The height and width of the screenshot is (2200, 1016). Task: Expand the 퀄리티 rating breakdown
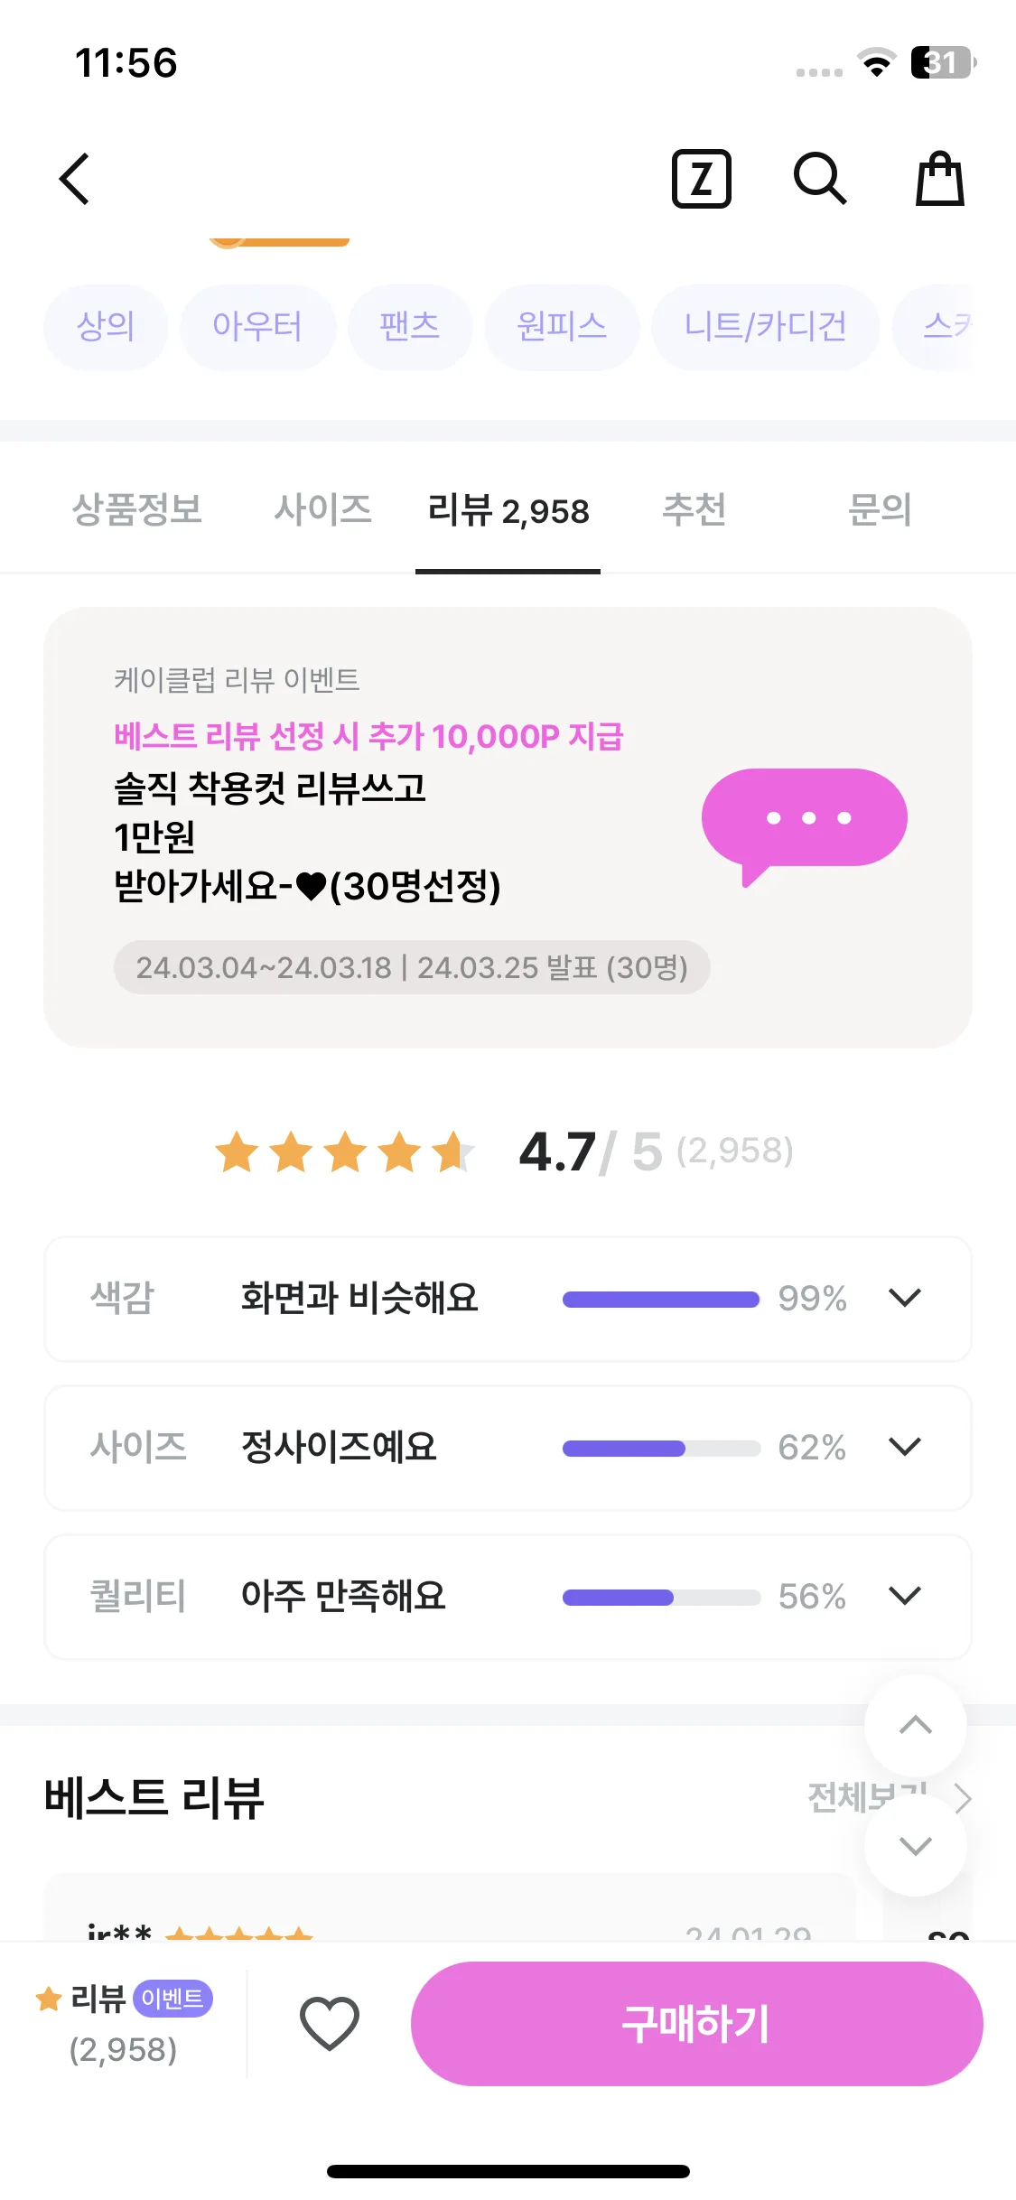coord(904,1596)
